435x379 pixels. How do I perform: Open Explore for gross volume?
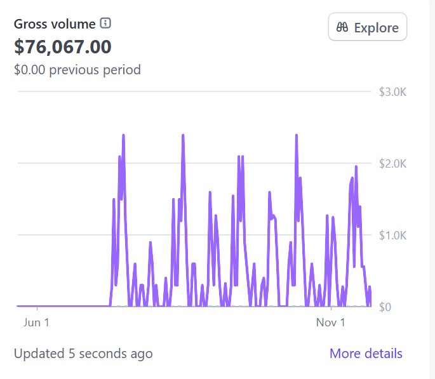368,27
